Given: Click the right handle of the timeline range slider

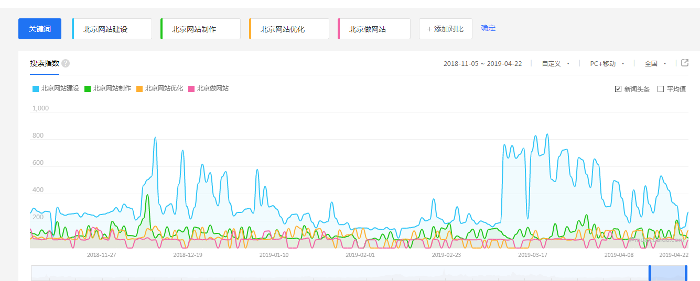Looking at the screenshot, I should point(686,273).
